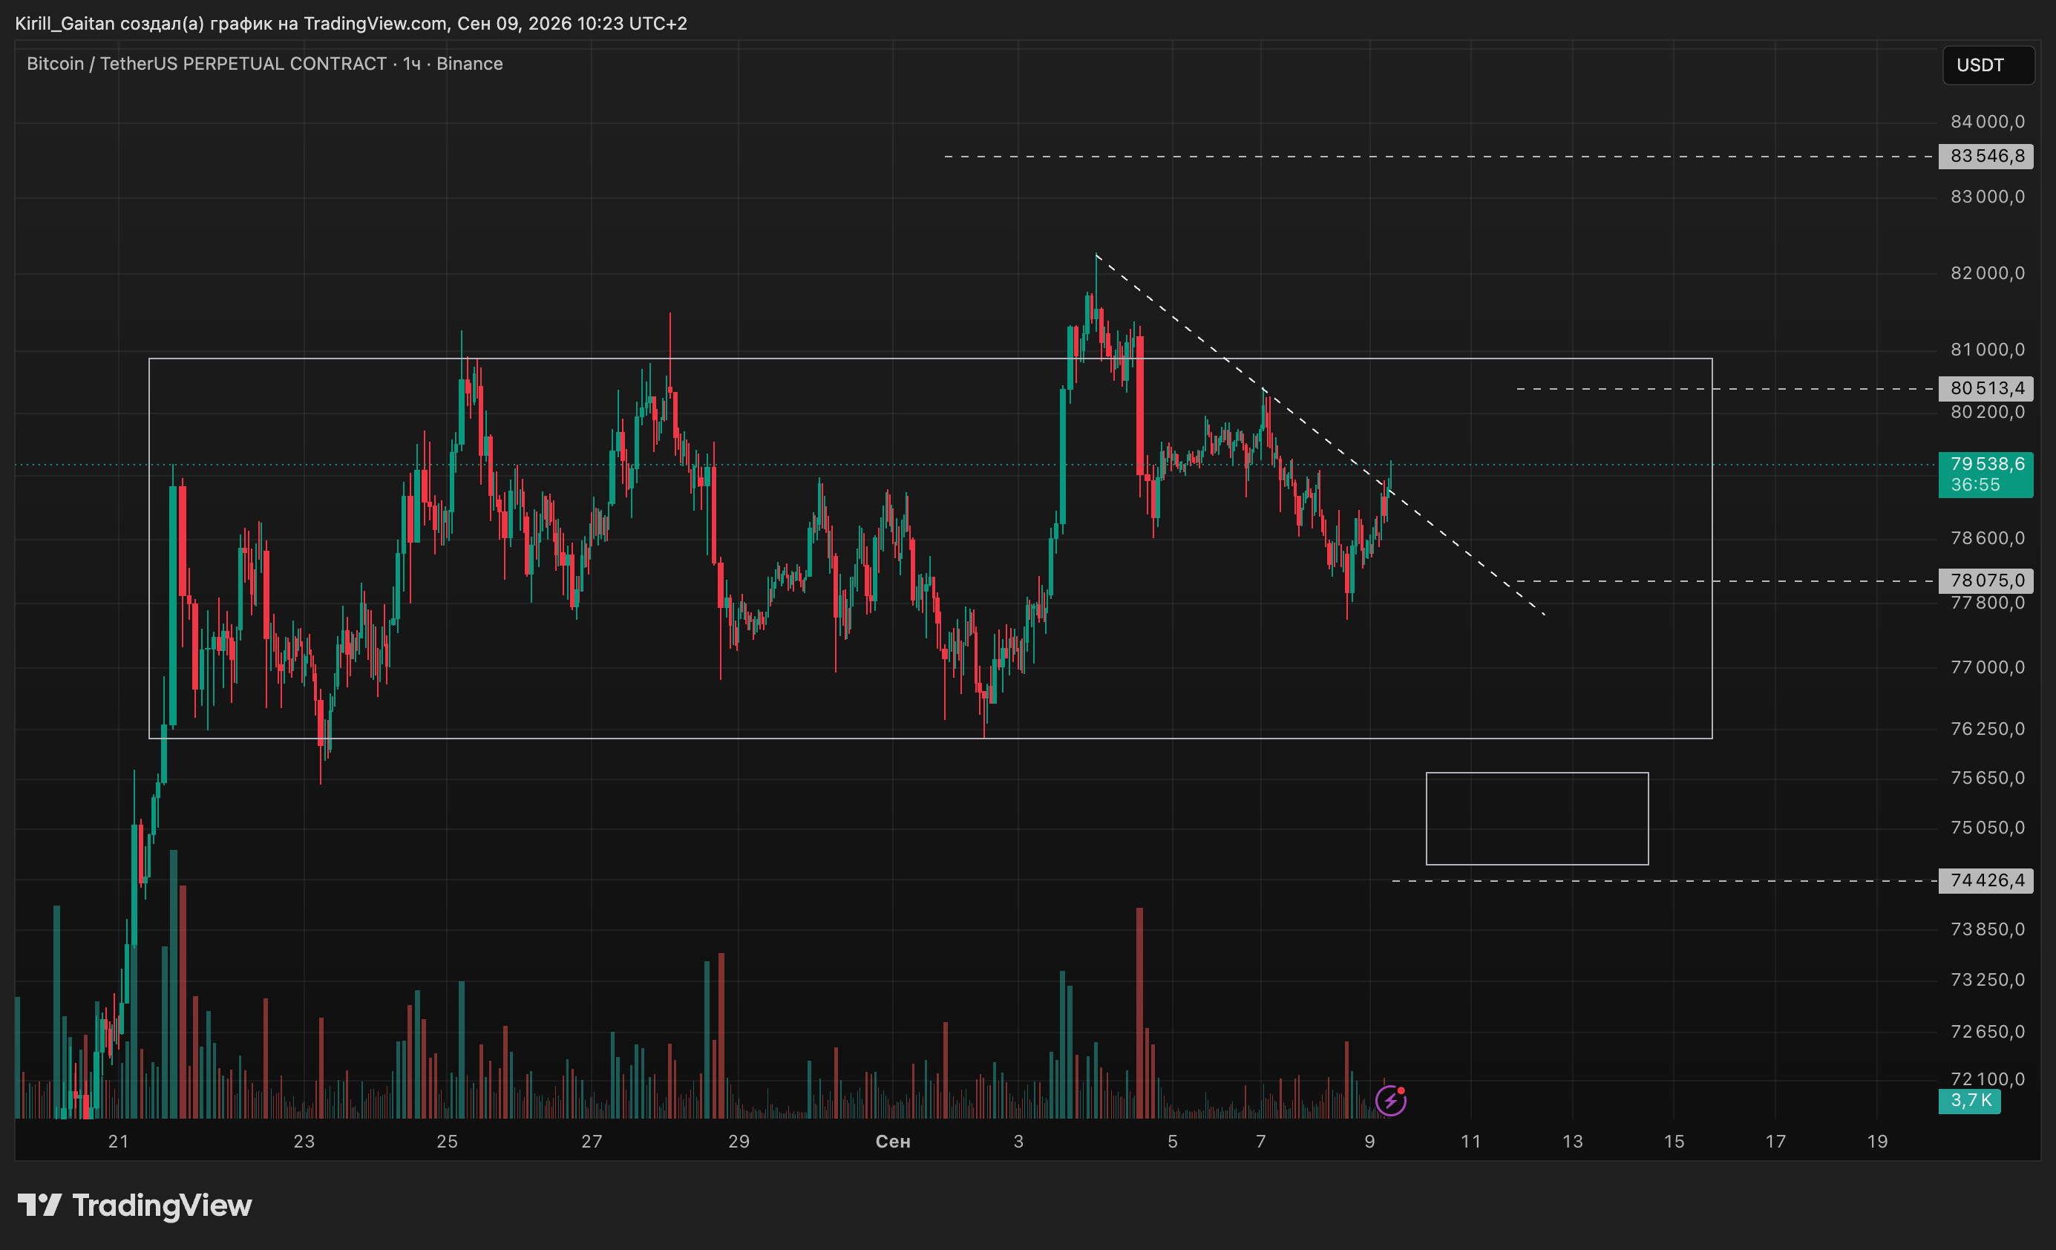Click the date 19 on the time axis
This screenshot has height=1250, width=2056.
pyautogui.click(x=1877, y=1141)
